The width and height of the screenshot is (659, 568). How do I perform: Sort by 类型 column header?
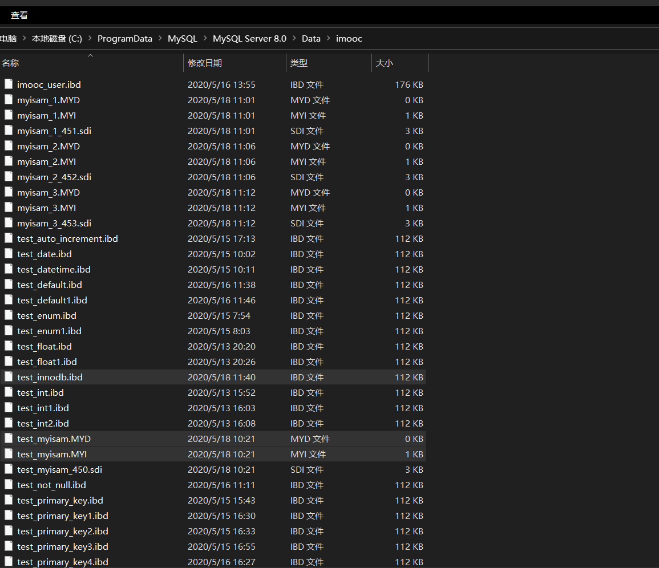329,63
